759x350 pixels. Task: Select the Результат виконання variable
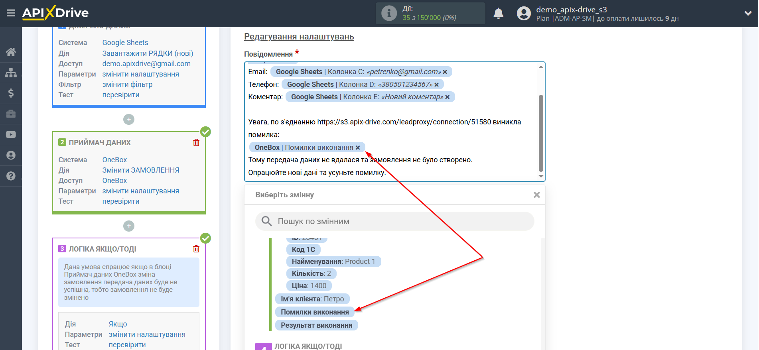pos(316,325)
